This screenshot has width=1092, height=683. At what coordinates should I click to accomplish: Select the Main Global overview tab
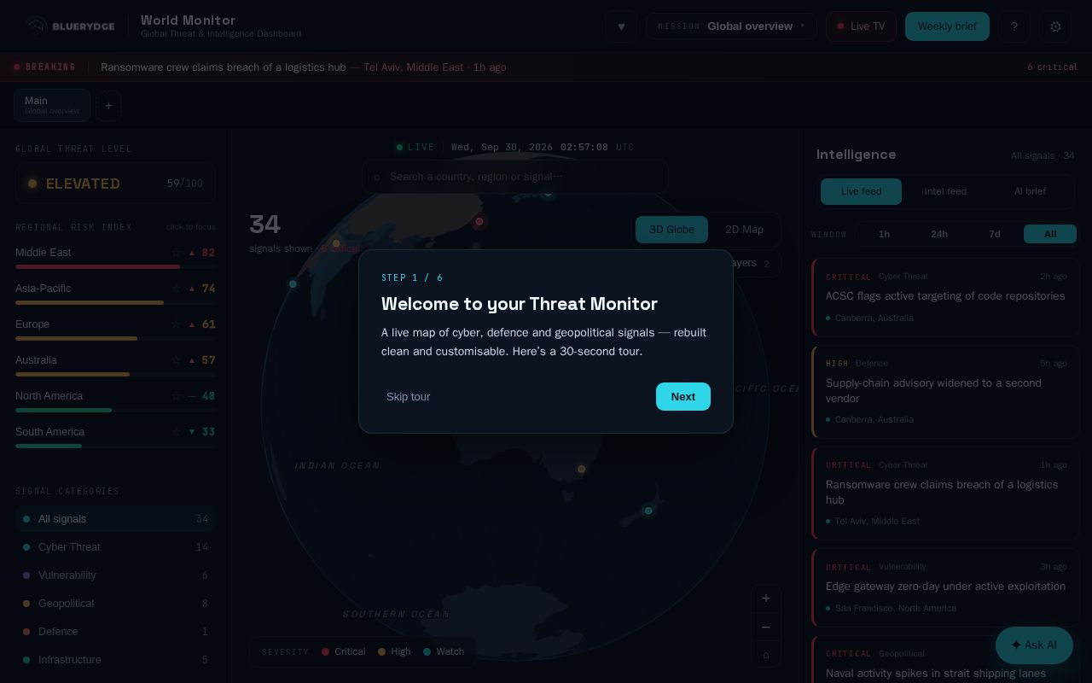pos(52,105)
